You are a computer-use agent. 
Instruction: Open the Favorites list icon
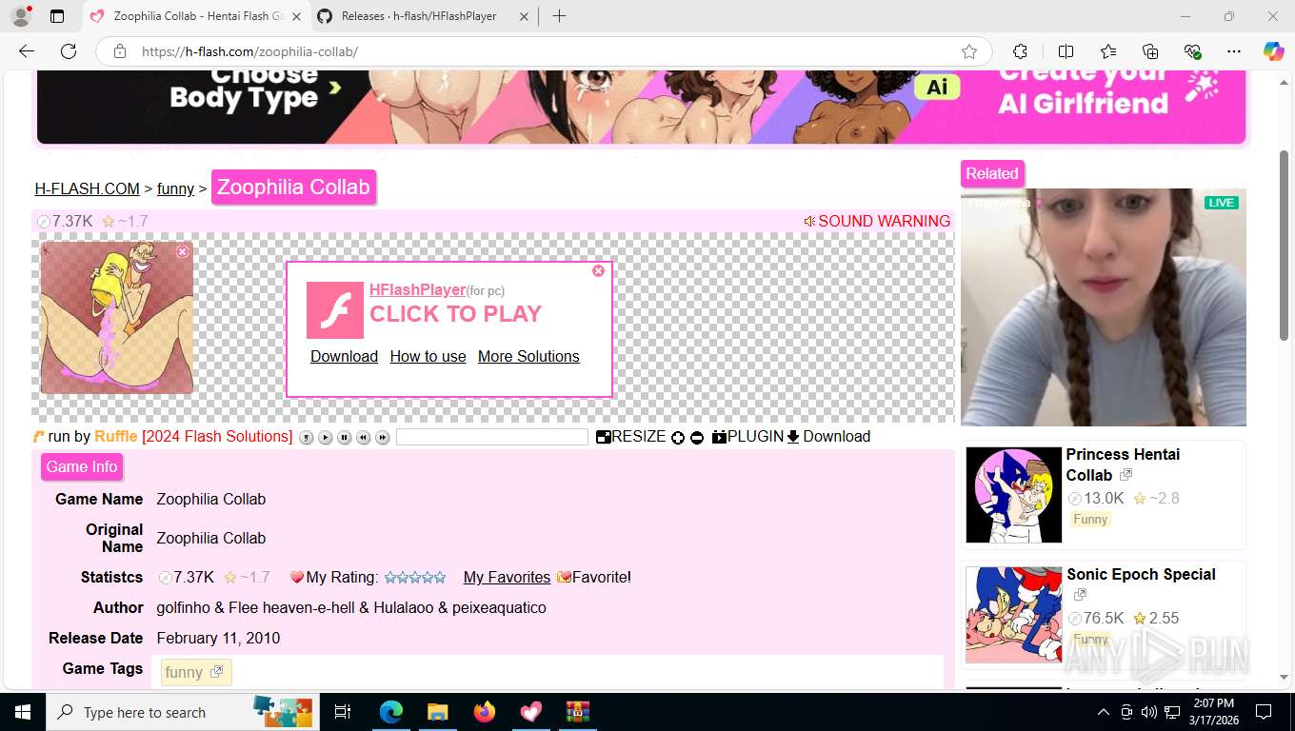(x=1108, y=51)
